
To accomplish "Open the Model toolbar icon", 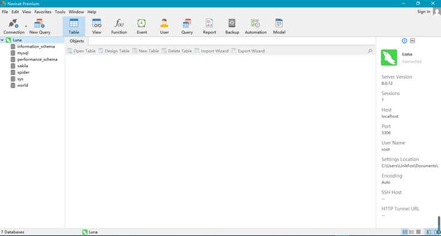I will (x=279, y=26).
